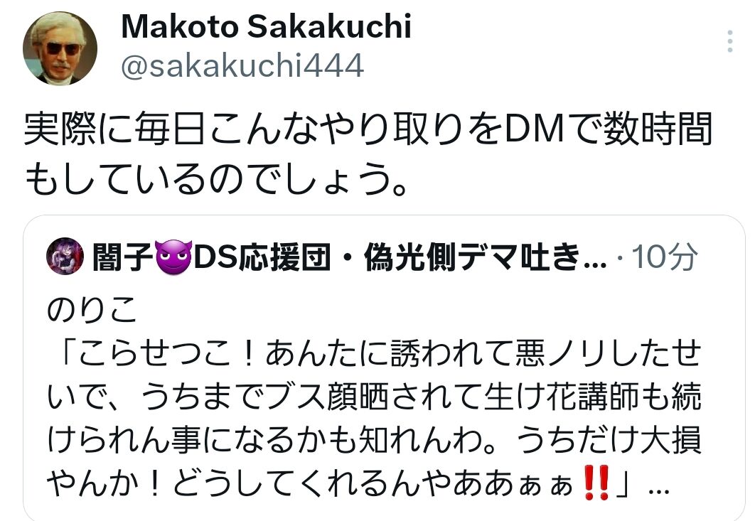Click the quoted line ending with 大損
Image resolution: width=755 pixels, height=521 pixels.
pos(374,440)
